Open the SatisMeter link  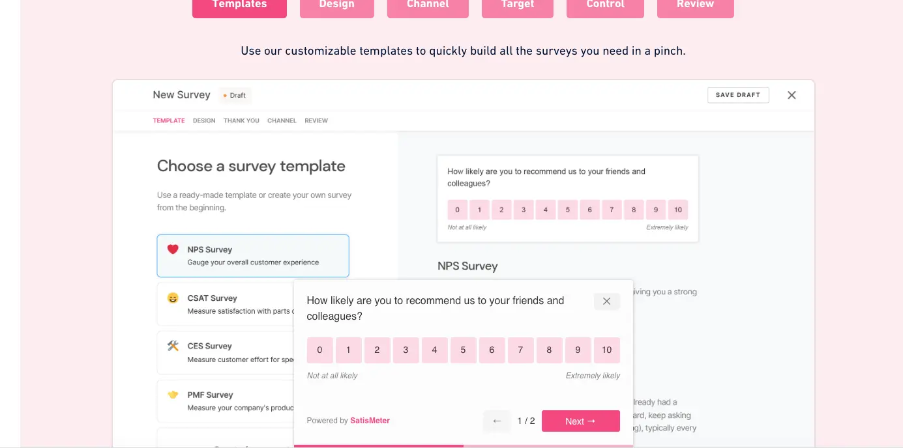click(370, 421)
